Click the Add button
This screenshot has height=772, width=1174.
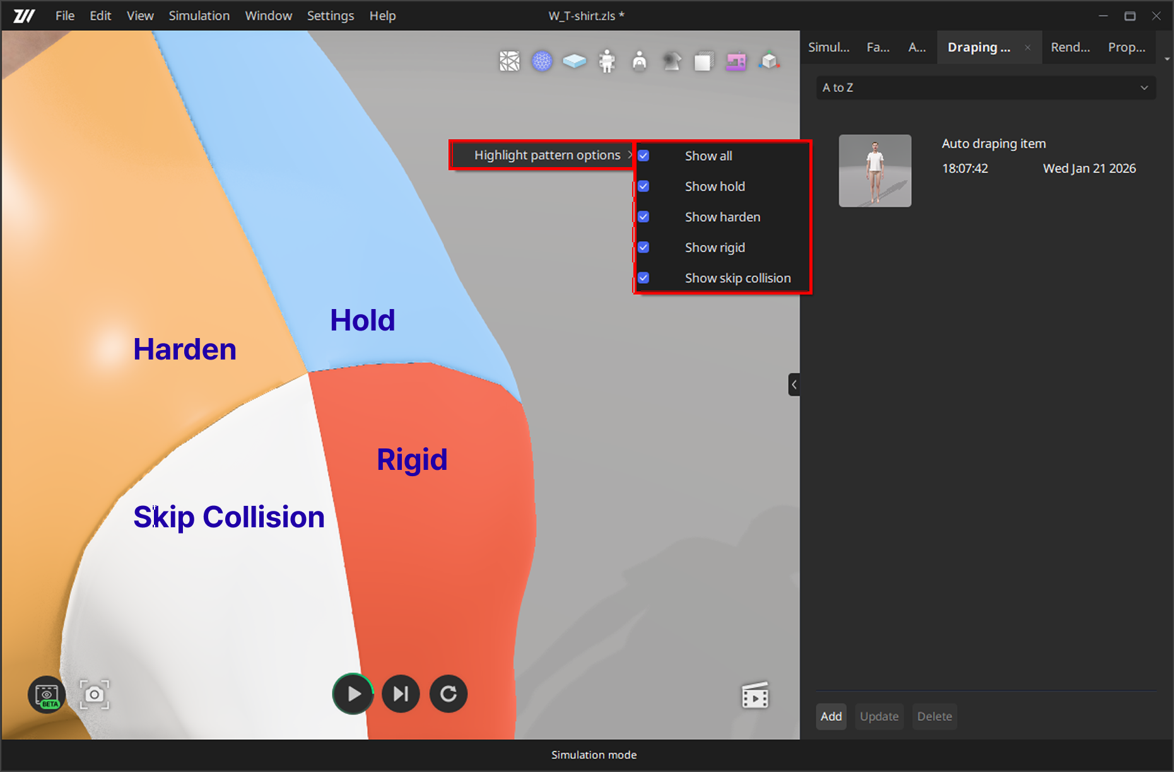[x=831, y=716]
